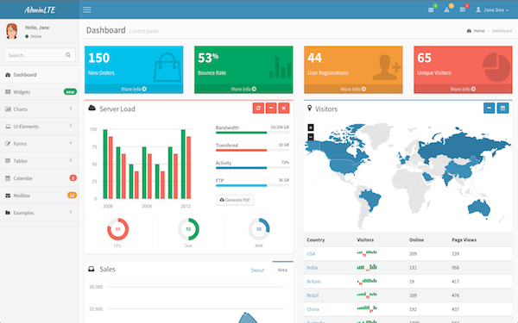The image size is (518, 323).
Task: Refresh the Server Load box
Action: (x=258, y=109)
